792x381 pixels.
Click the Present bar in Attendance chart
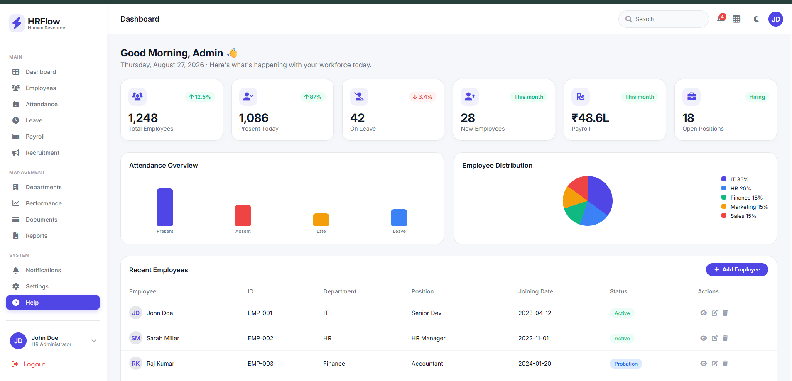(165, 207)
